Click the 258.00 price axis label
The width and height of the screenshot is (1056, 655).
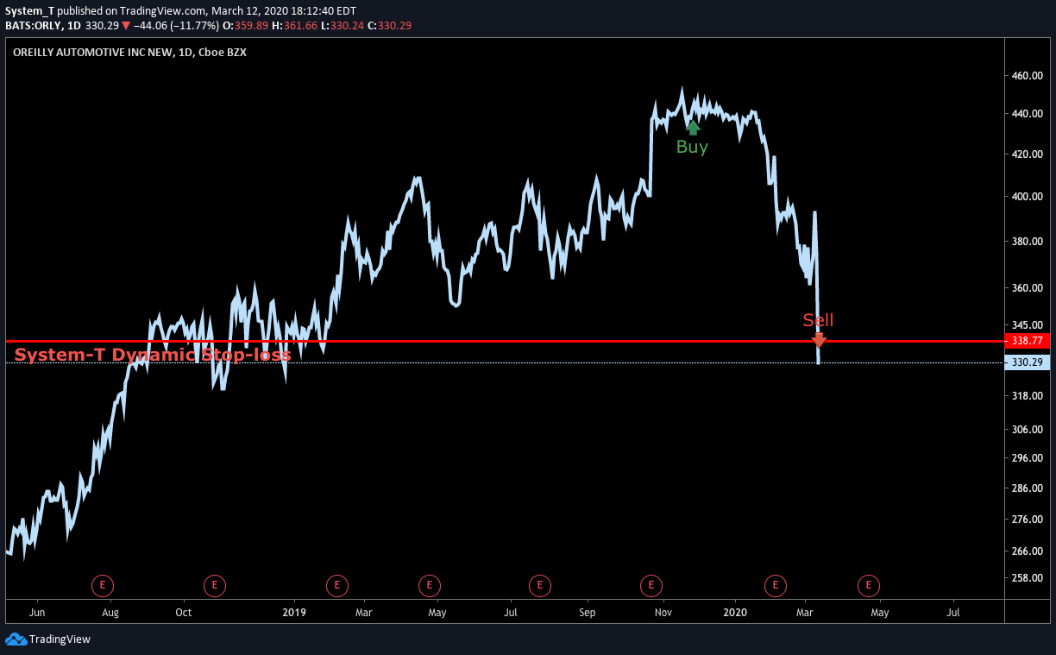coord(1027,578)
